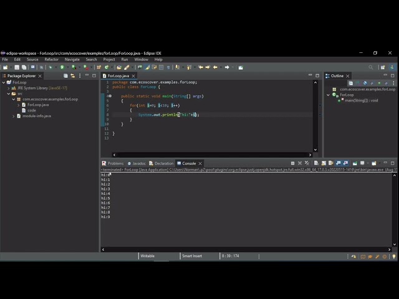Screen dimensions: 399x299
Task: Click editor horizontal scrollbar right arrow
Action: pyautogui.click(x=310, y=155)
